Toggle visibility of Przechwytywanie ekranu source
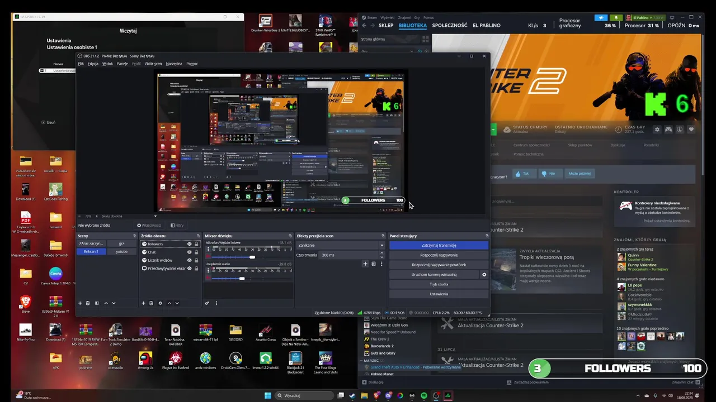Viewport: 716px width, 402px height. click(189, 269)
